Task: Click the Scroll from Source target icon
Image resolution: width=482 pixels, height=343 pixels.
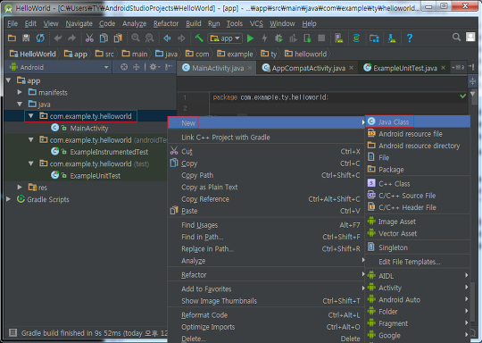Action: [124, 67]
